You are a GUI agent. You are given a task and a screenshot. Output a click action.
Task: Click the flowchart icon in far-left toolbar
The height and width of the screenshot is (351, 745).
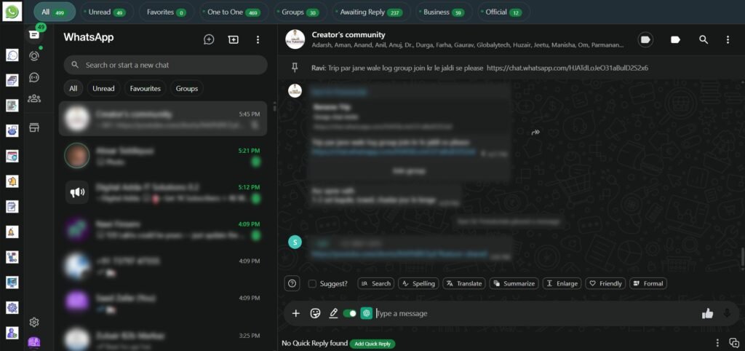tap(12, 257)
